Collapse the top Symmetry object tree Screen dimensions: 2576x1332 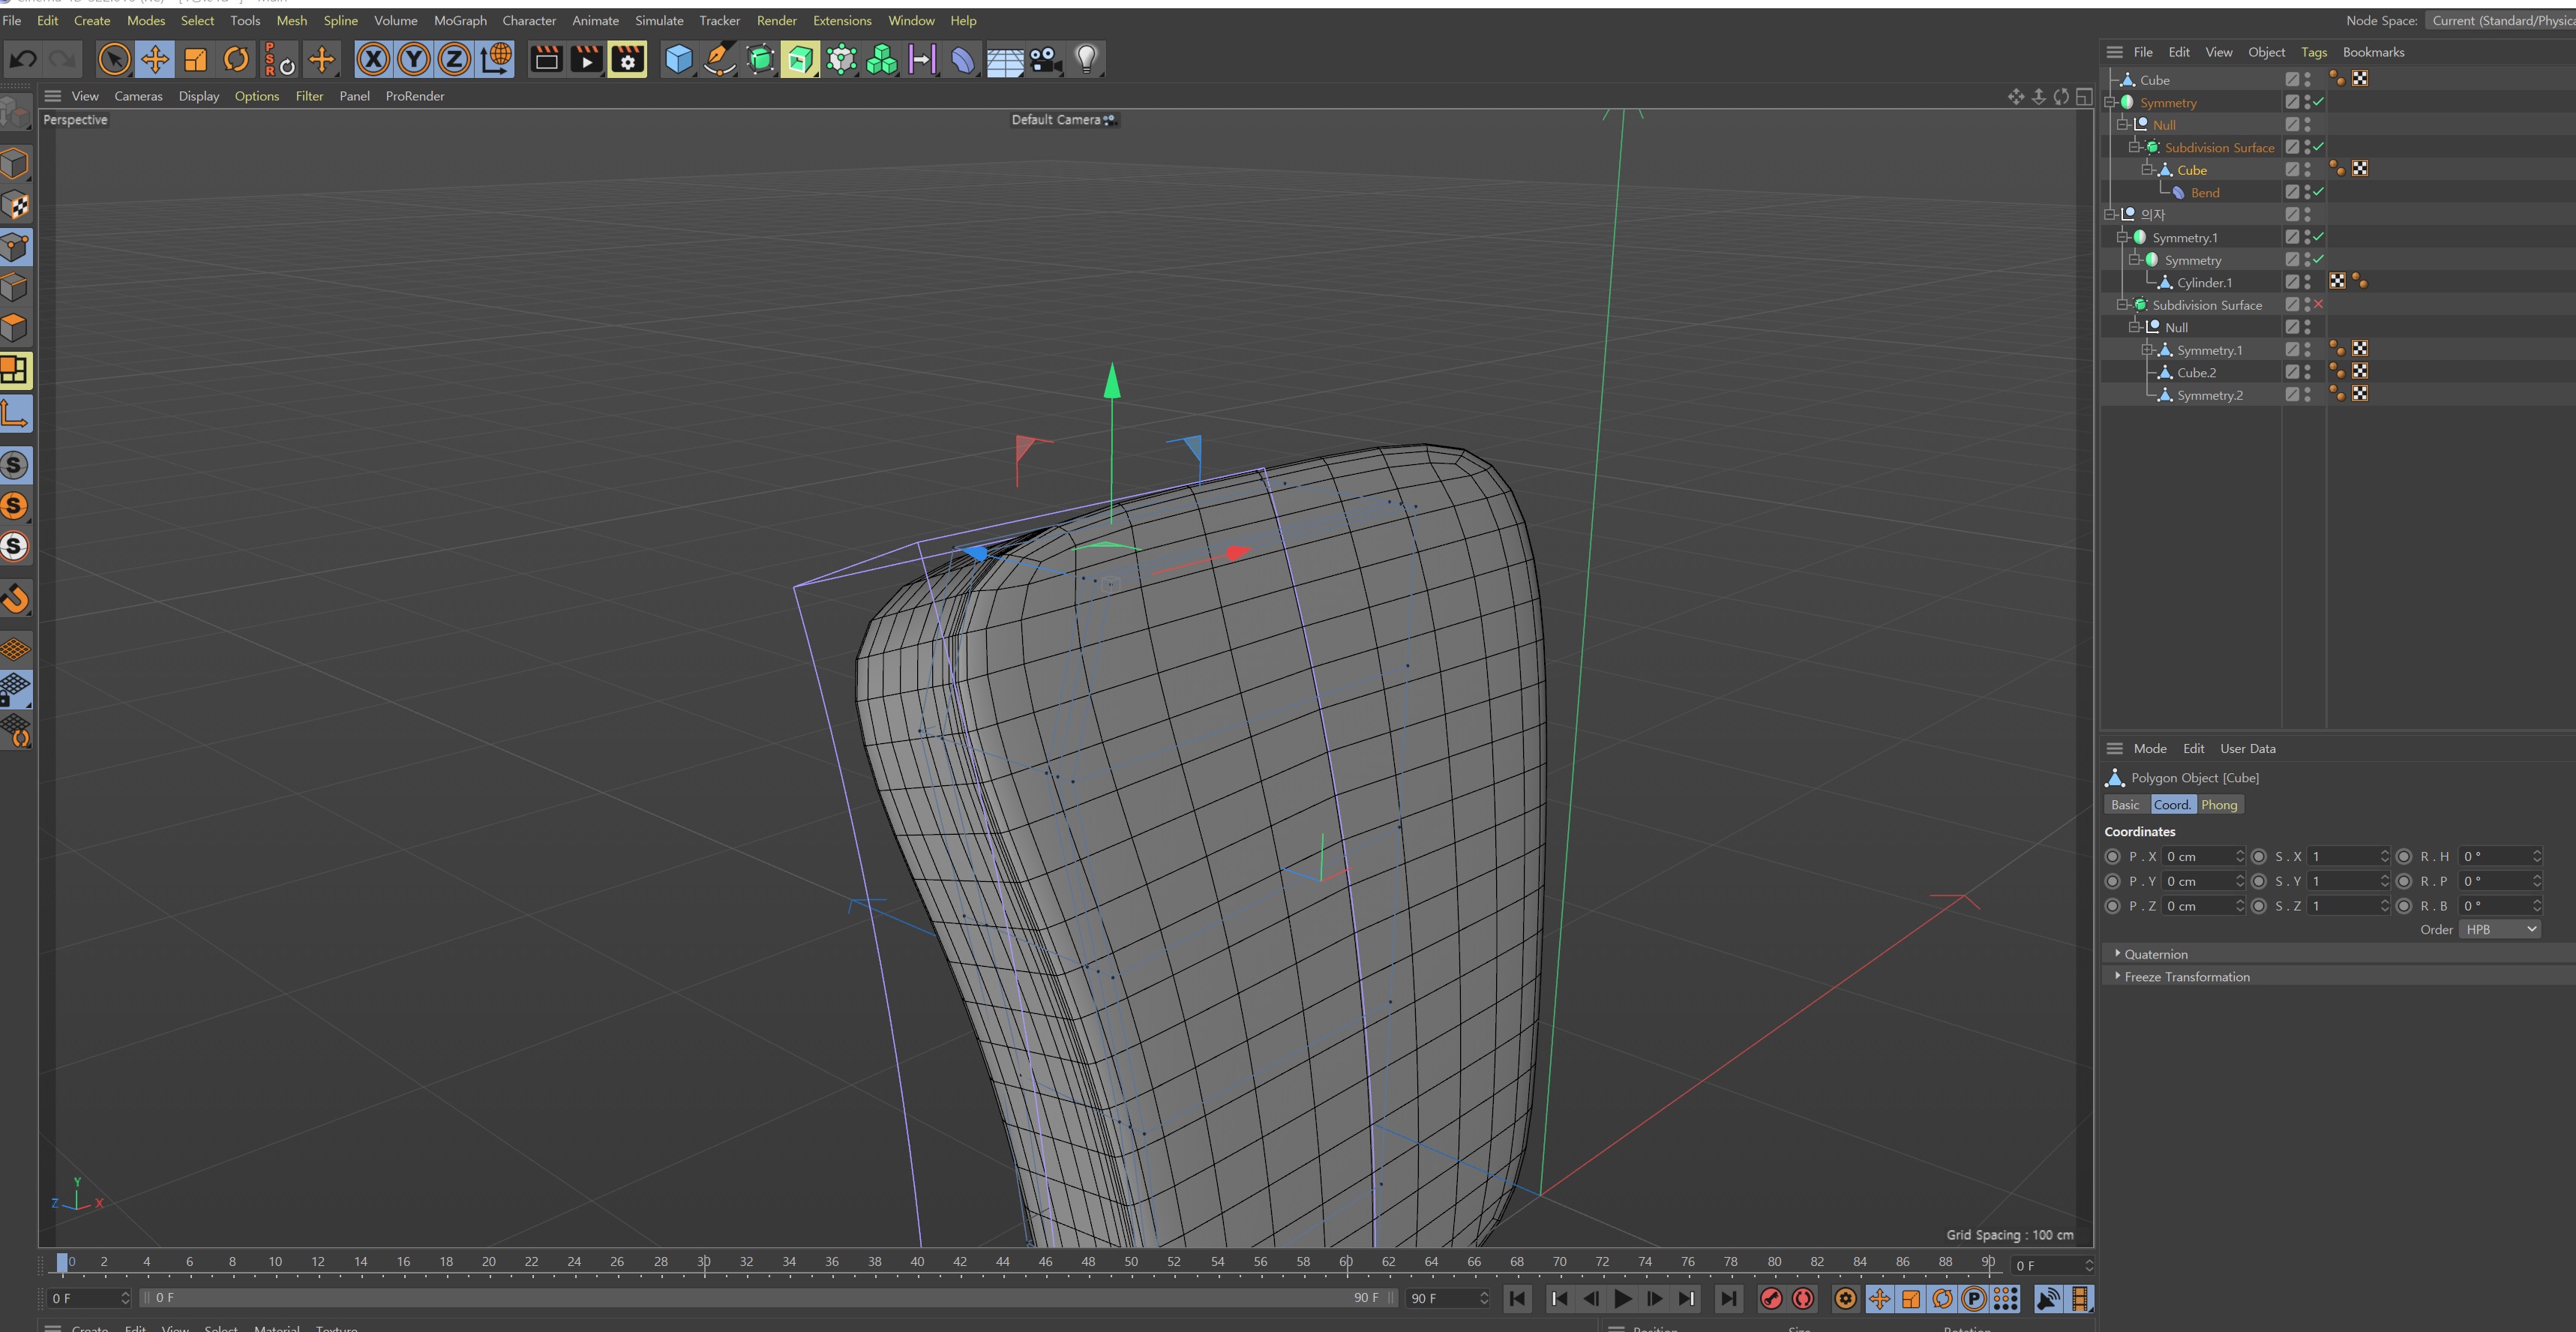pyautogui.click(x=2110, y=102)
